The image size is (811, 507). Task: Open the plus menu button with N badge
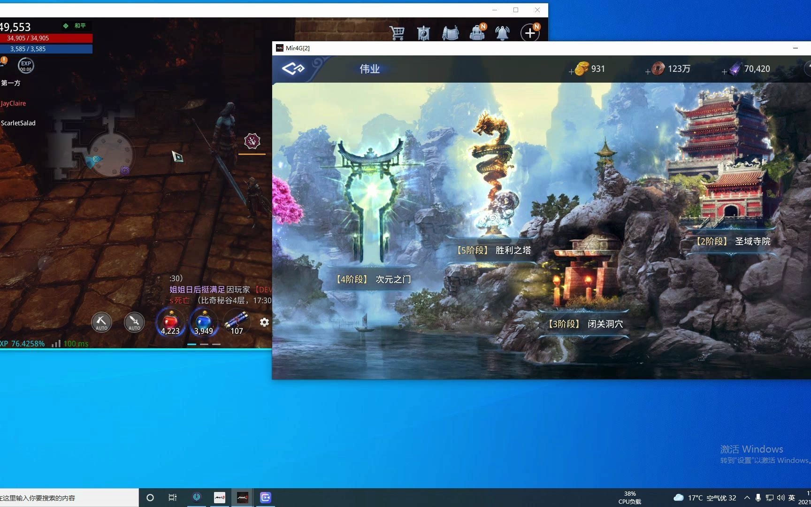(x=530, y=32)
